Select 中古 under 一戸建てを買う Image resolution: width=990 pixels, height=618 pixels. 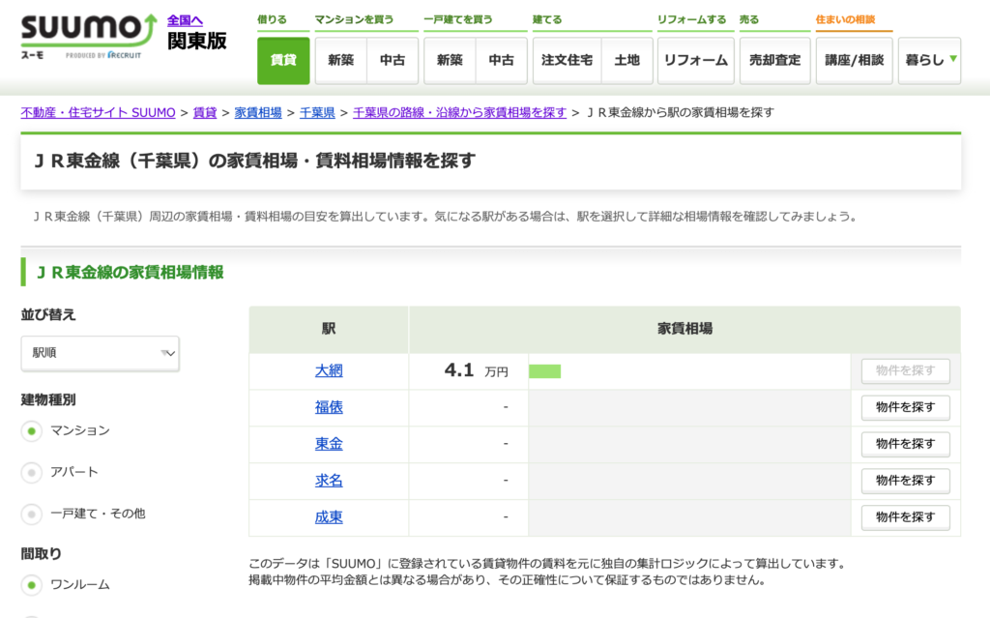pyautogui.click(x=502, y=61)
